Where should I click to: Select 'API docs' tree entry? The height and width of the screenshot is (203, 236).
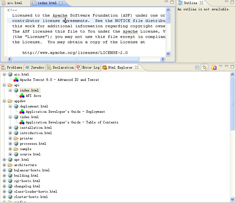click(33, 96)
